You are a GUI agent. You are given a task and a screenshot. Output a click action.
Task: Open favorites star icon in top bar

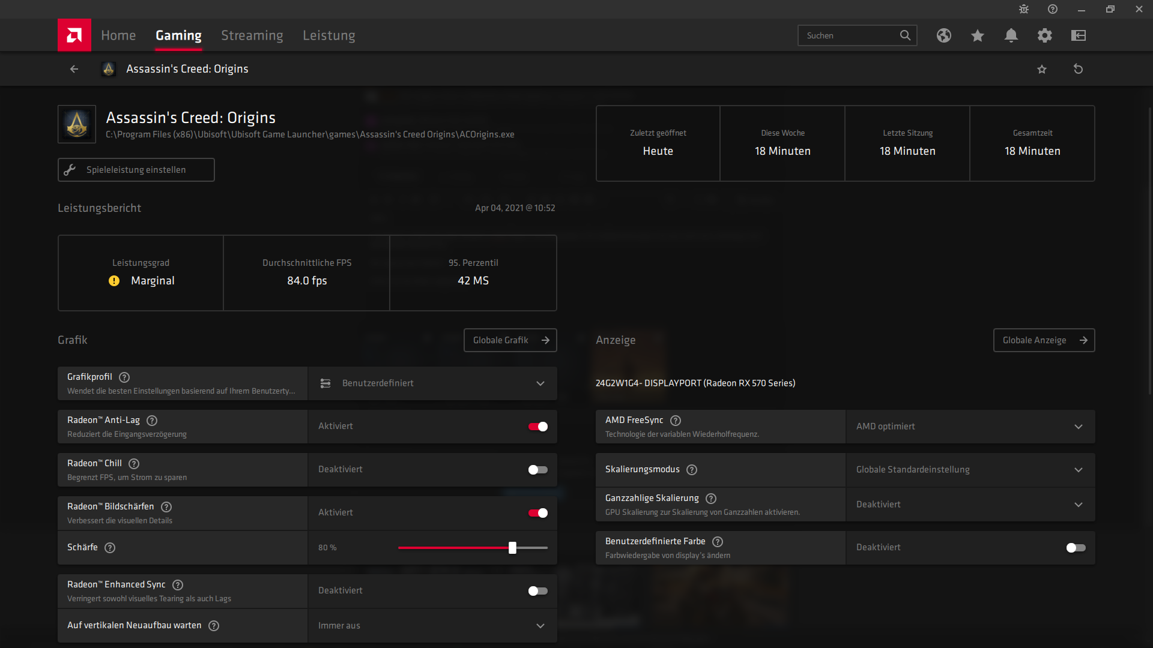pos(977,35)
